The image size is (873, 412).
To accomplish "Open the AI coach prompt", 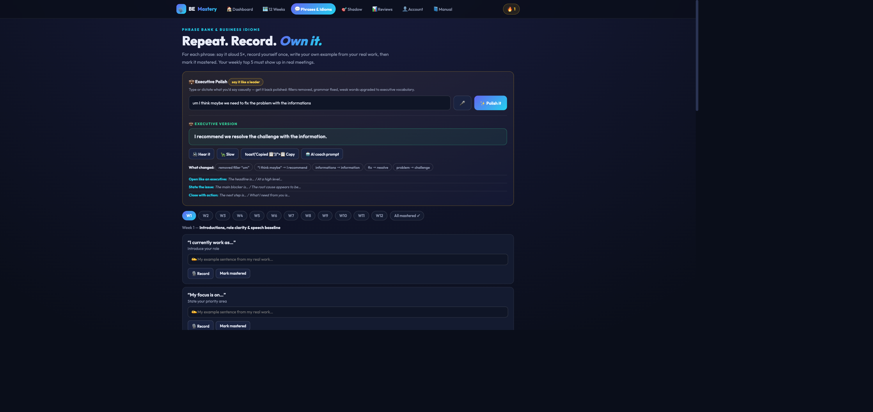I will point(322,154).
